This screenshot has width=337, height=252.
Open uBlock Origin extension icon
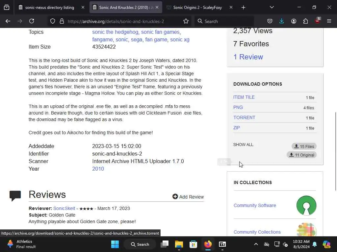318,21
